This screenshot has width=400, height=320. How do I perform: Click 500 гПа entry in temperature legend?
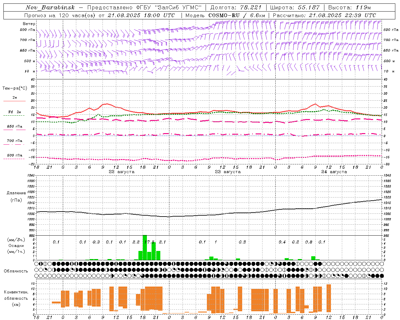[x=15, y=155]
